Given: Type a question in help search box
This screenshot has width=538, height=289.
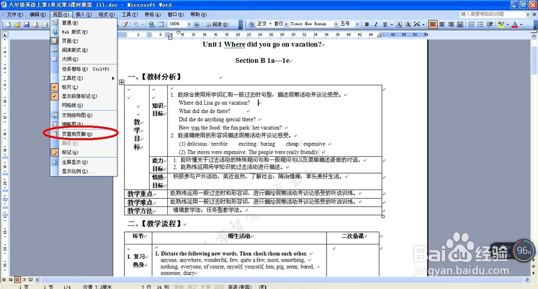Looking at the screenshot, I should (x=492, y=15).
